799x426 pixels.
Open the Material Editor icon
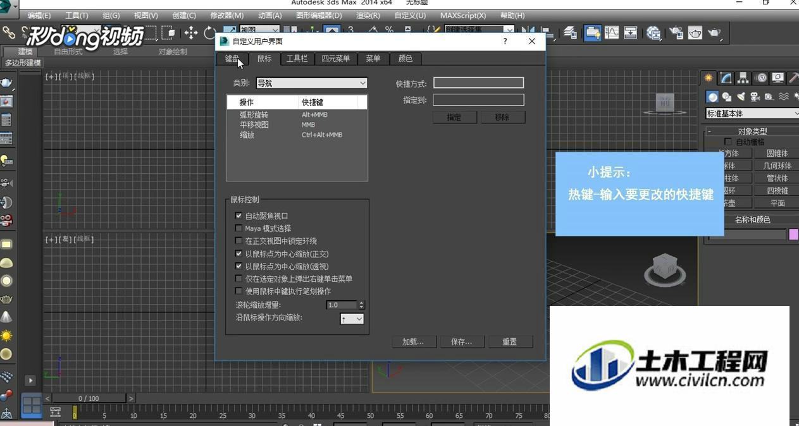coord(654,32)
